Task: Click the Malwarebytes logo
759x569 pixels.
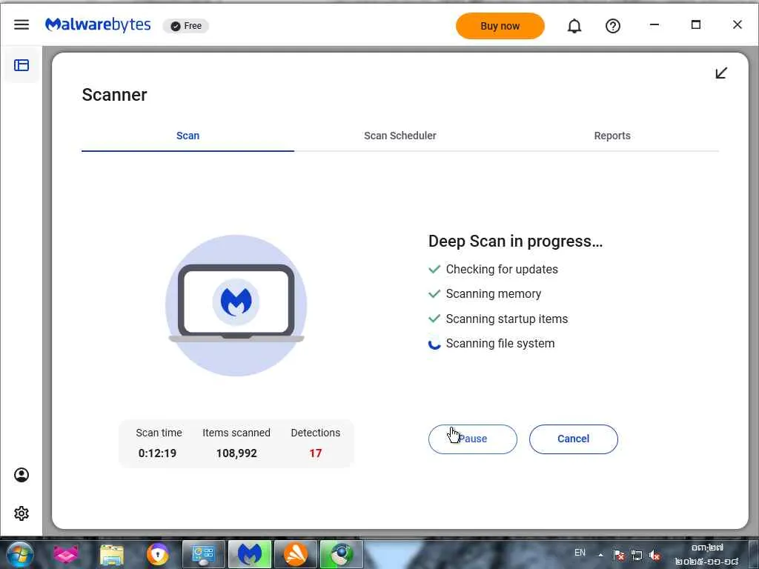Action: (98, 24)
